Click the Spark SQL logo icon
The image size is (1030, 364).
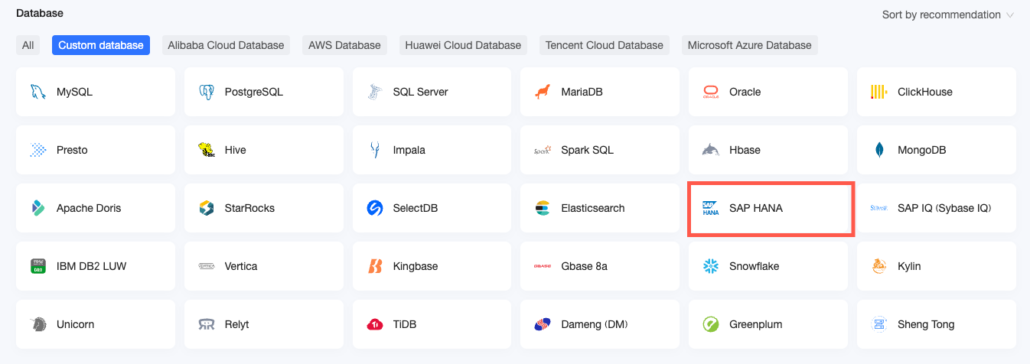pos(543,150)
